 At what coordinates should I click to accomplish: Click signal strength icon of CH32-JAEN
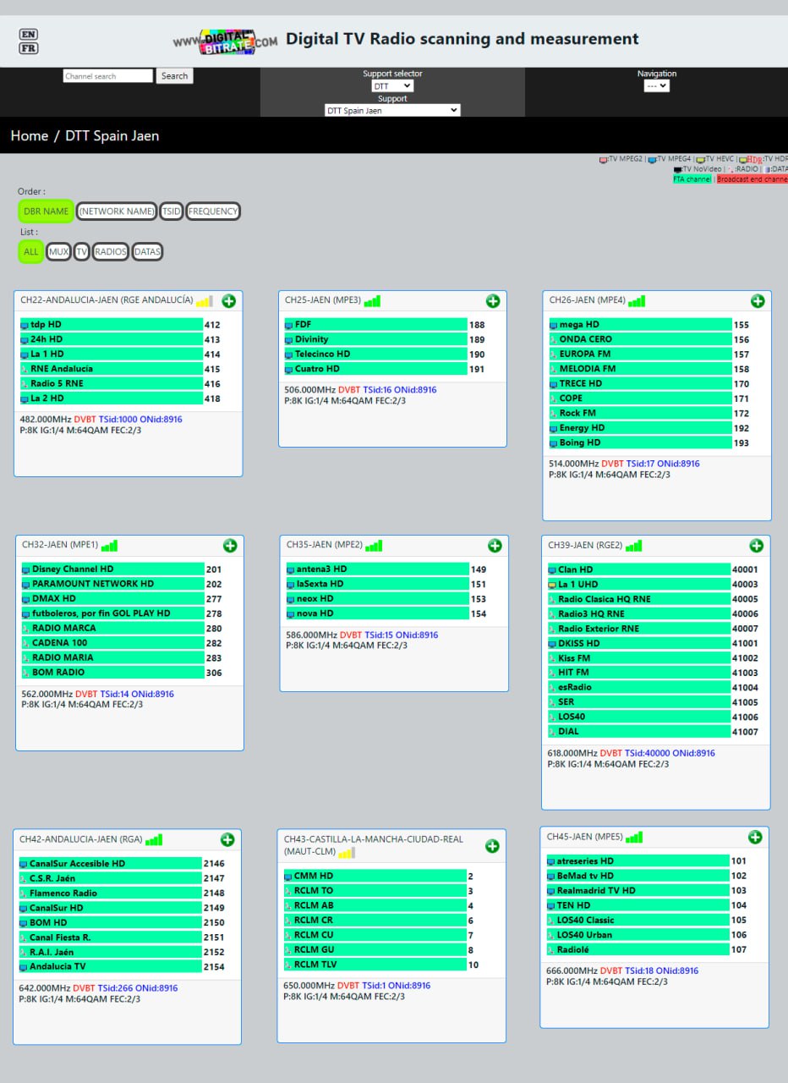pos(109,545)
